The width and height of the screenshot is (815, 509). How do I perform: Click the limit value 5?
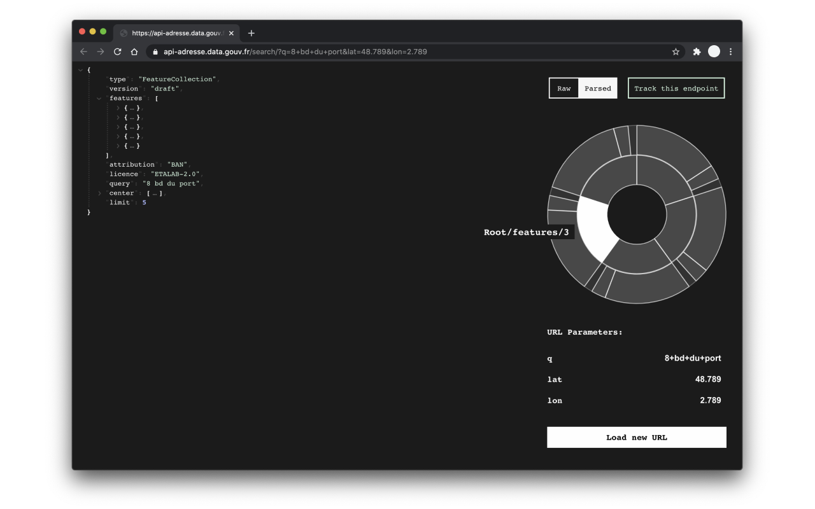[x=145, y=203]
